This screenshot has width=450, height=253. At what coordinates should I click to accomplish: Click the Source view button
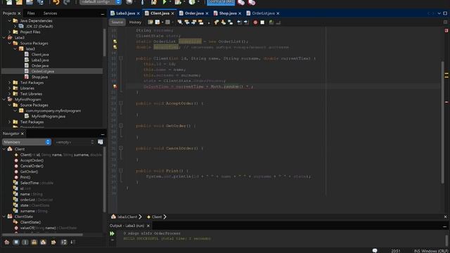click(x=117, y=22)
